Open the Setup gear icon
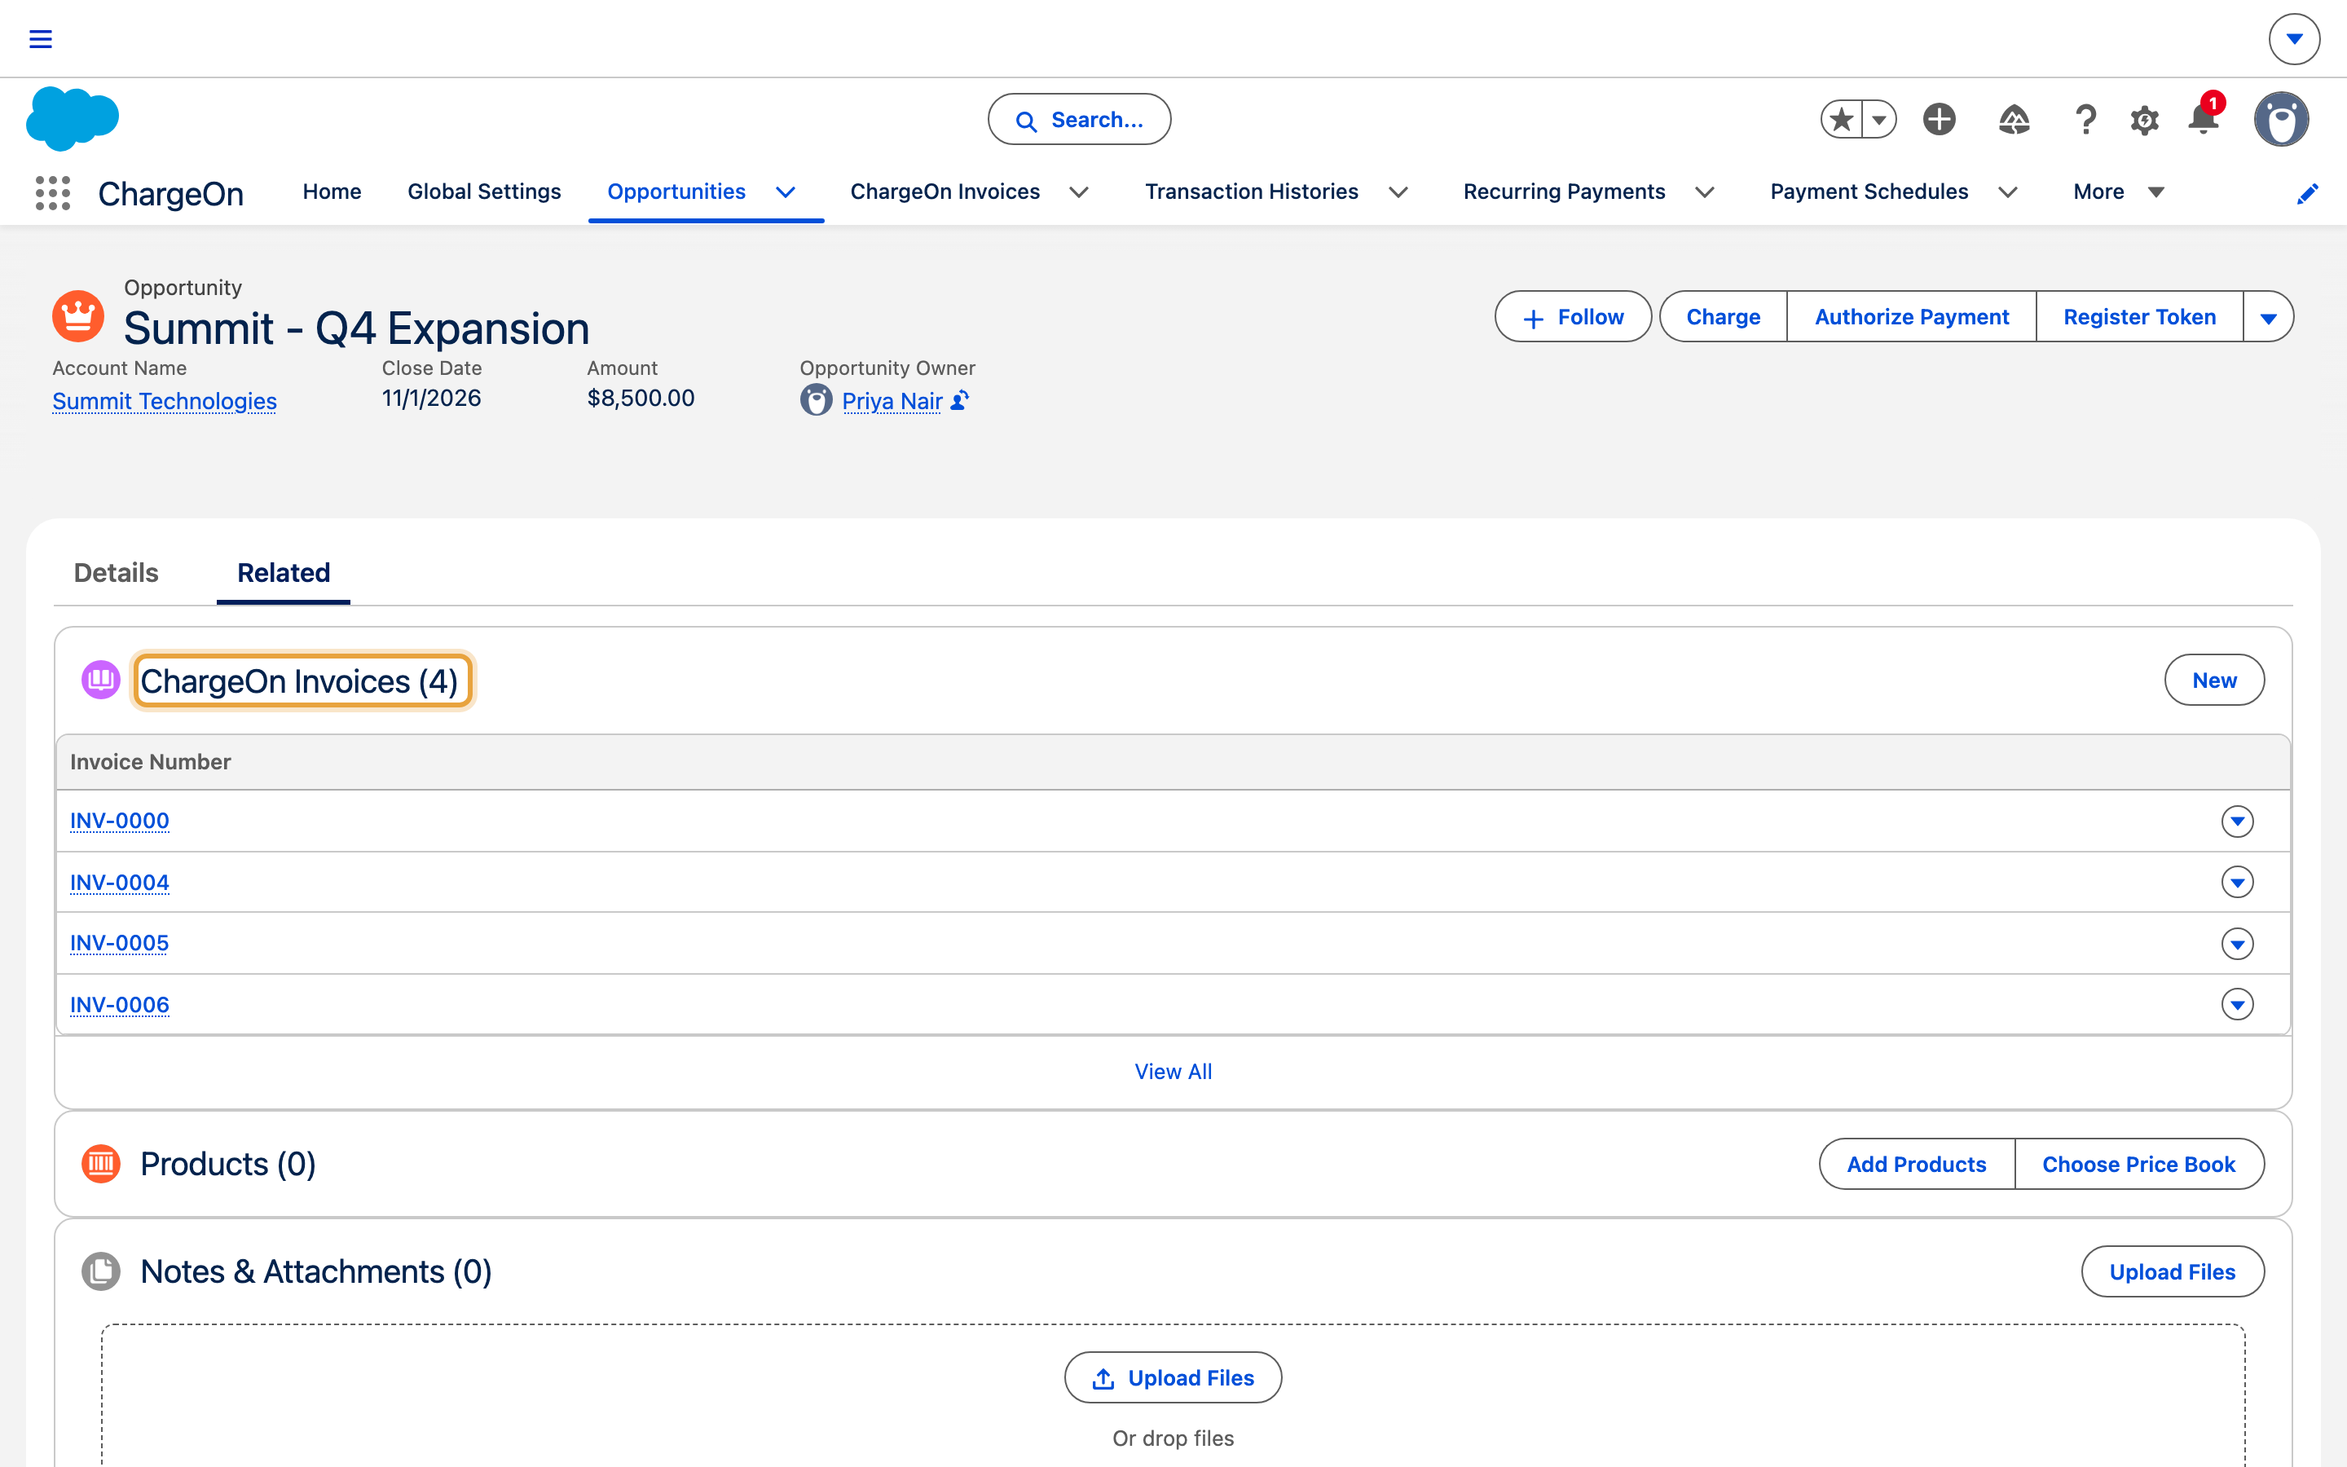2347x1467 pixels. tap(2144, 121)
